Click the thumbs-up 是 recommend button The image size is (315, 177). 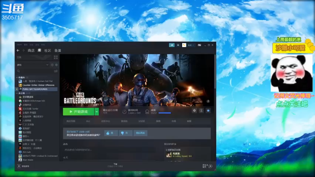coord(111,133)
